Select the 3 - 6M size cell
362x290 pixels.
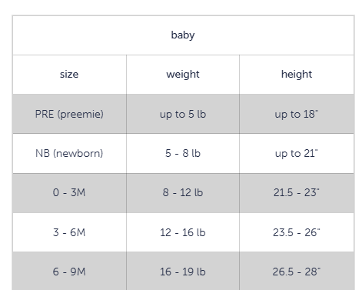[69, 232]
